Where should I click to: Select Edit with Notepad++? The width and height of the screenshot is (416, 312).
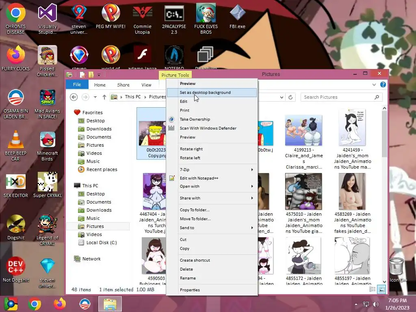[212, 178]
